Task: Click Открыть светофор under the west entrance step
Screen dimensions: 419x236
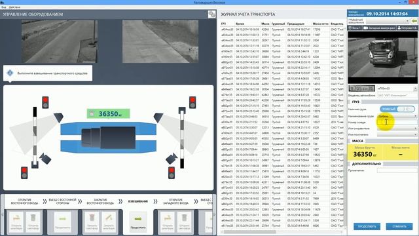Action: (184, 222)
